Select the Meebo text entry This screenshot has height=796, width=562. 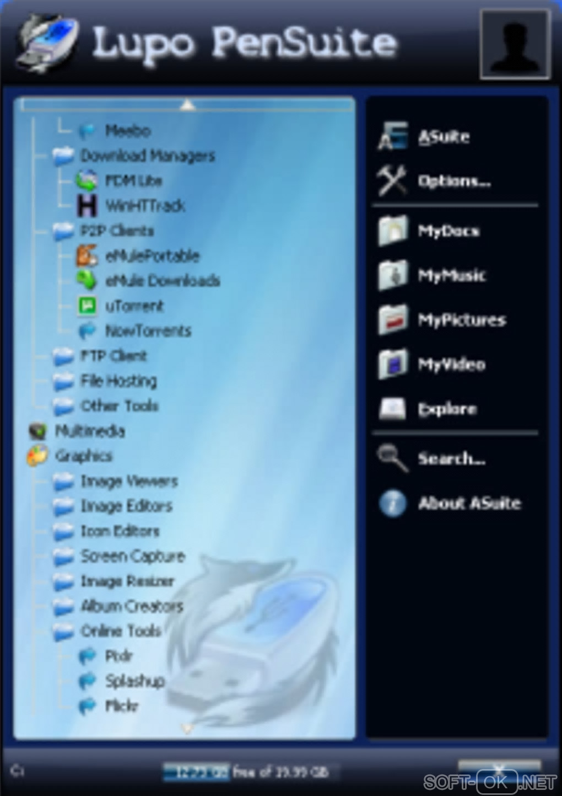[128, 131]
